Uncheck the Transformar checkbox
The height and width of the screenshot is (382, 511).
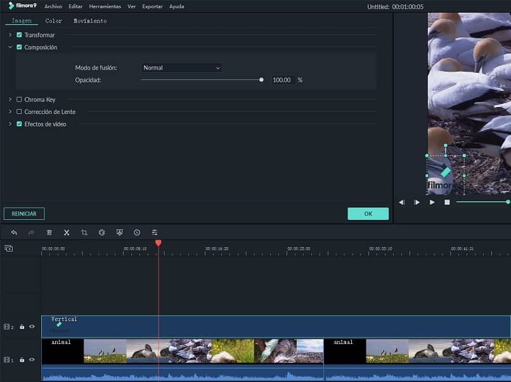point(19,35)
